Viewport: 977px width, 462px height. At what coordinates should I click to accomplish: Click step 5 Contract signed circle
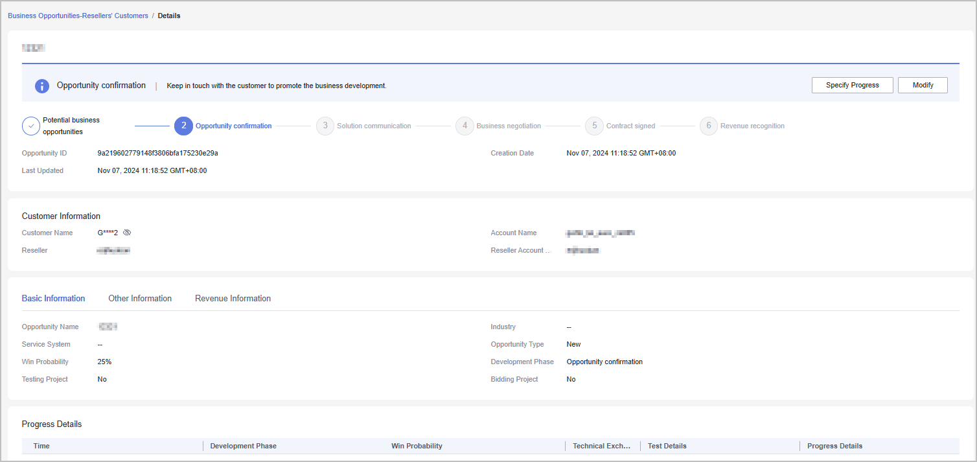pos(594,126)
